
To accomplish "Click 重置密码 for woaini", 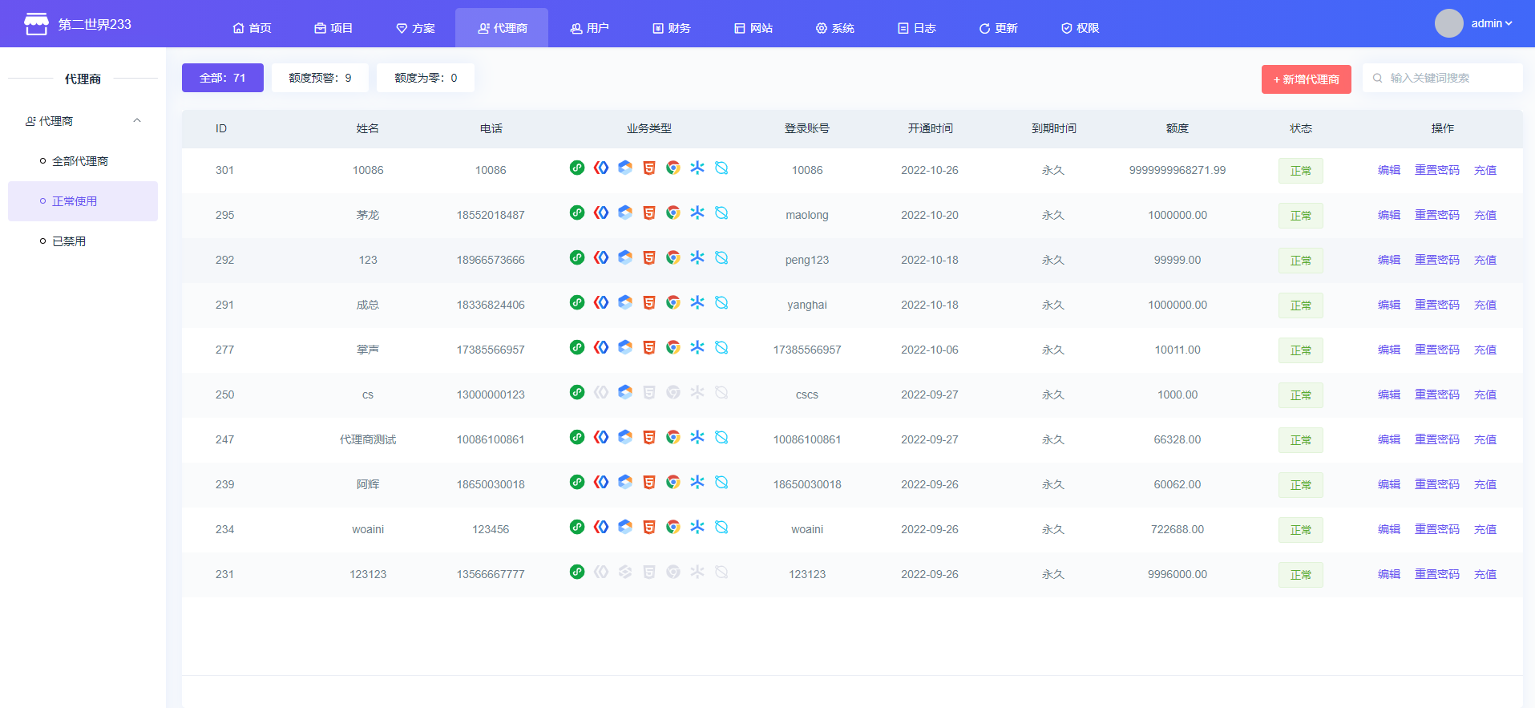I will click(x=1437, y=529).
